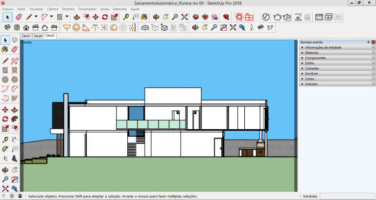Screen dimensions: 376x200
Task: Open the 3D Warehouse
Action: tap(196, 17)
